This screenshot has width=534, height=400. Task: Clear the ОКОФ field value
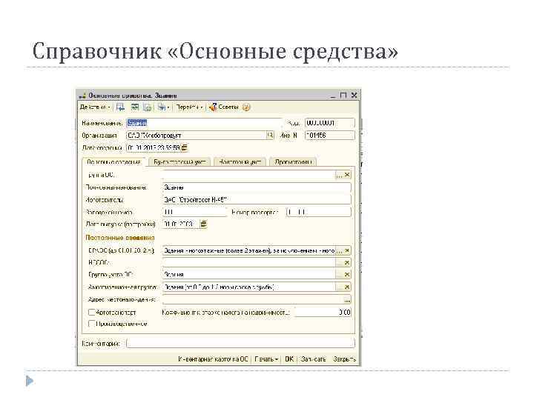tap(347, 250)
